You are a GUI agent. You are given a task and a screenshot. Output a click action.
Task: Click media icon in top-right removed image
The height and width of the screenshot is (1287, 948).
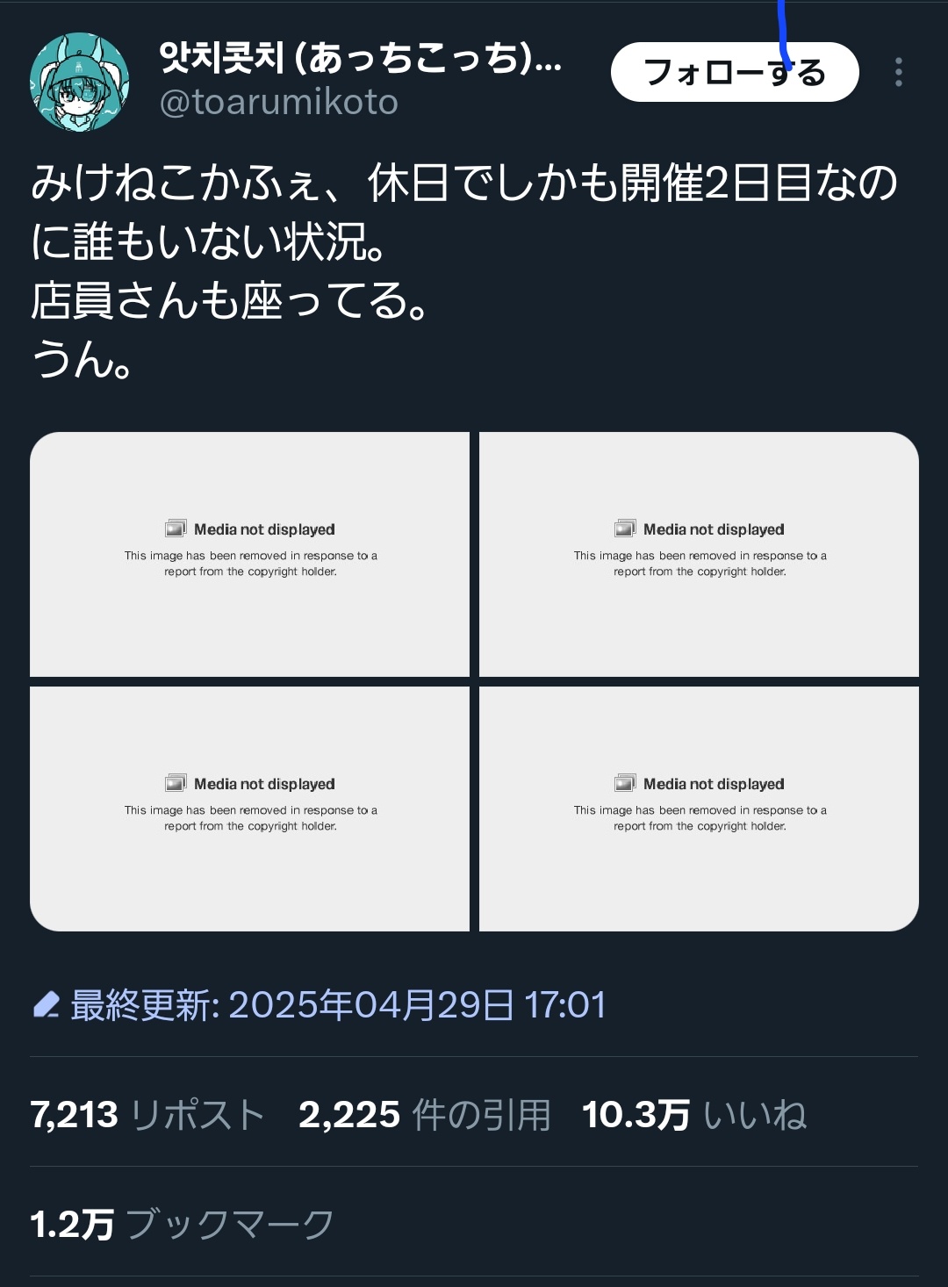[x=625, y=528]
